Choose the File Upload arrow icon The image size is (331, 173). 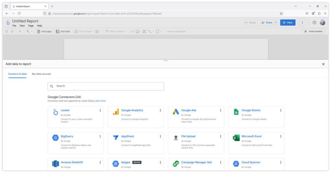click(x=176, y=138)
